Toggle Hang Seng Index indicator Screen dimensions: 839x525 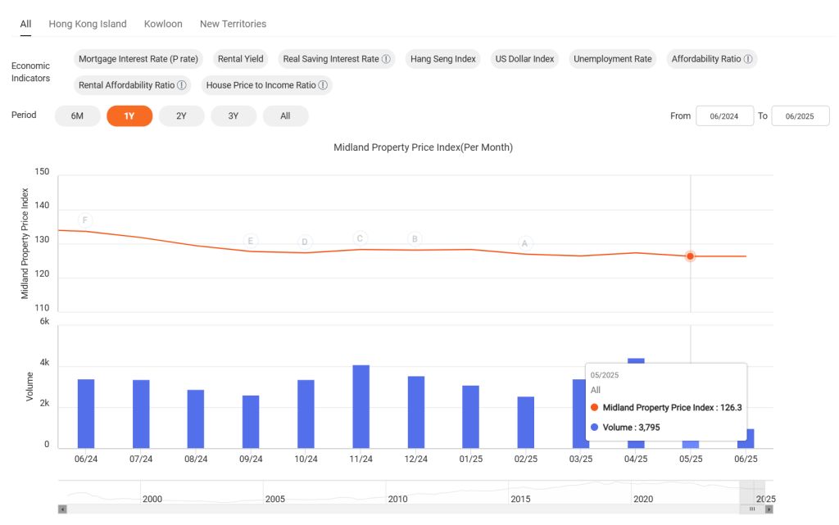pyautogui.click(x=443, y=59)
